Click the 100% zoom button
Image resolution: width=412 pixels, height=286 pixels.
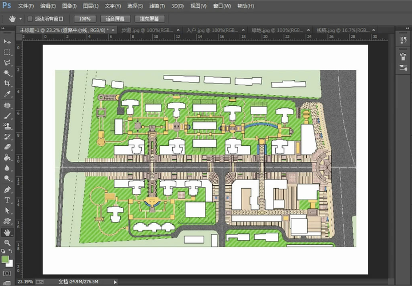coord(85,19)
